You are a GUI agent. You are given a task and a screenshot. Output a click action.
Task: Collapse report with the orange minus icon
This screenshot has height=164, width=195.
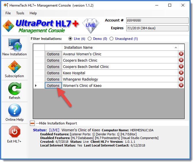[x=32, y=123]
